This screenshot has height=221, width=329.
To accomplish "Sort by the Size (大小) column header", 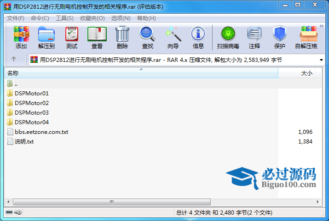I will pyautogui.click(x=297, y=73).
